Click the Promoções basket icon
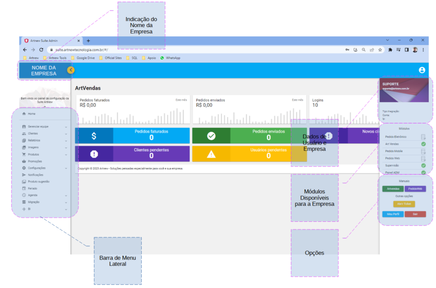The image size is (436, 288). (x=24, y=161)
